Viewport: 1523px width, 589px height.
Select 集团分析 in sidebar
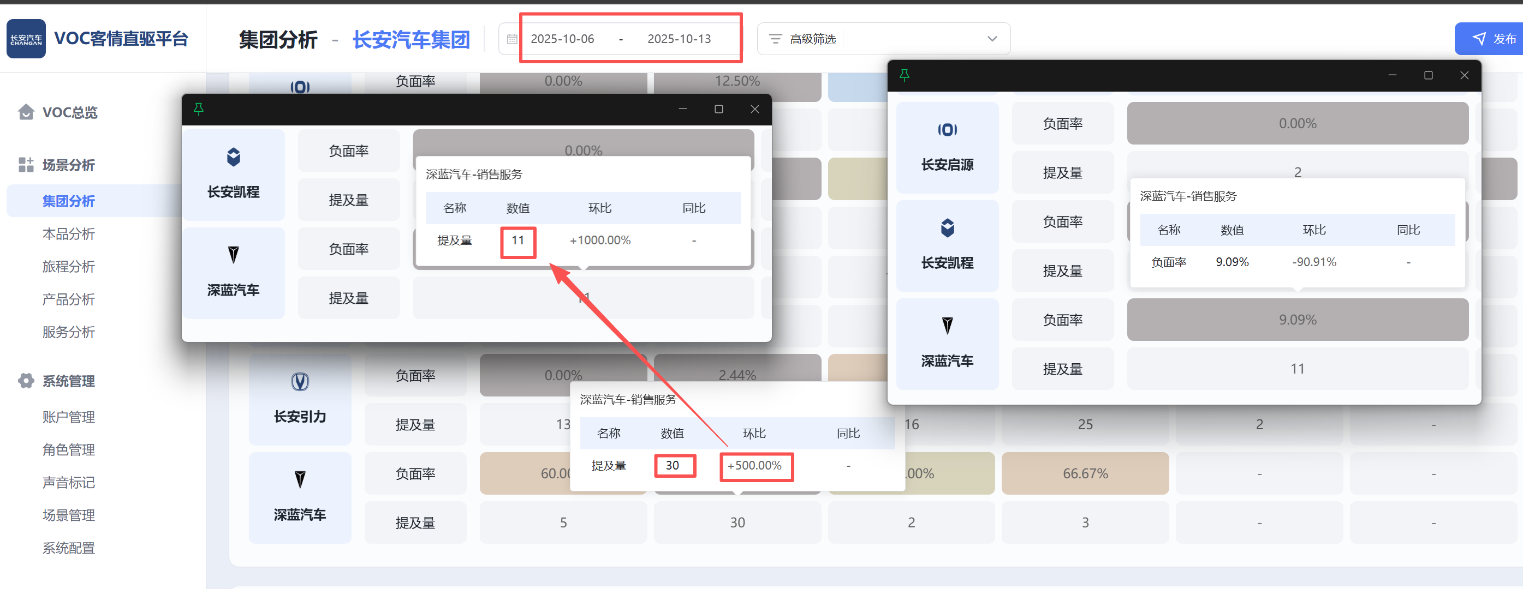click(x=69, y=201)
